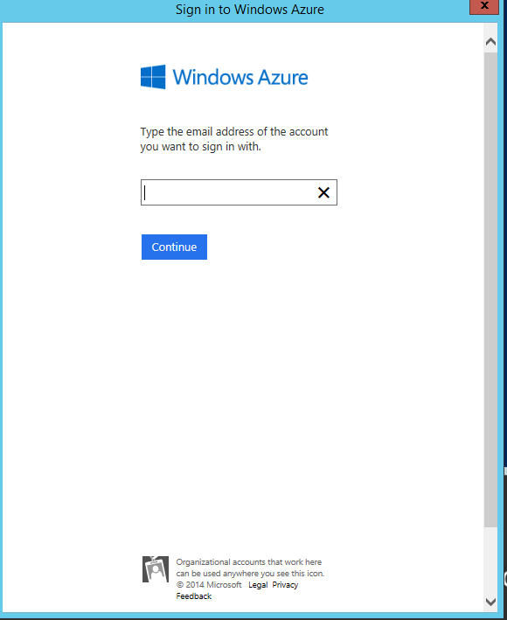Click the '© 2014 Microsoft' copyright text
The image size is (507, 620).
pos(209,585)
